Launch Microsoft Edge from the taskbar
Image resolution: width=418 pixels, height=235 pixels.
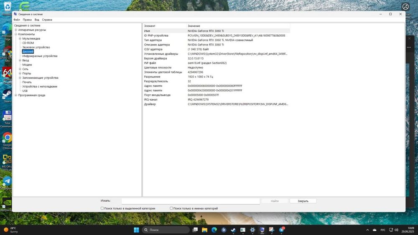(214, 230)
